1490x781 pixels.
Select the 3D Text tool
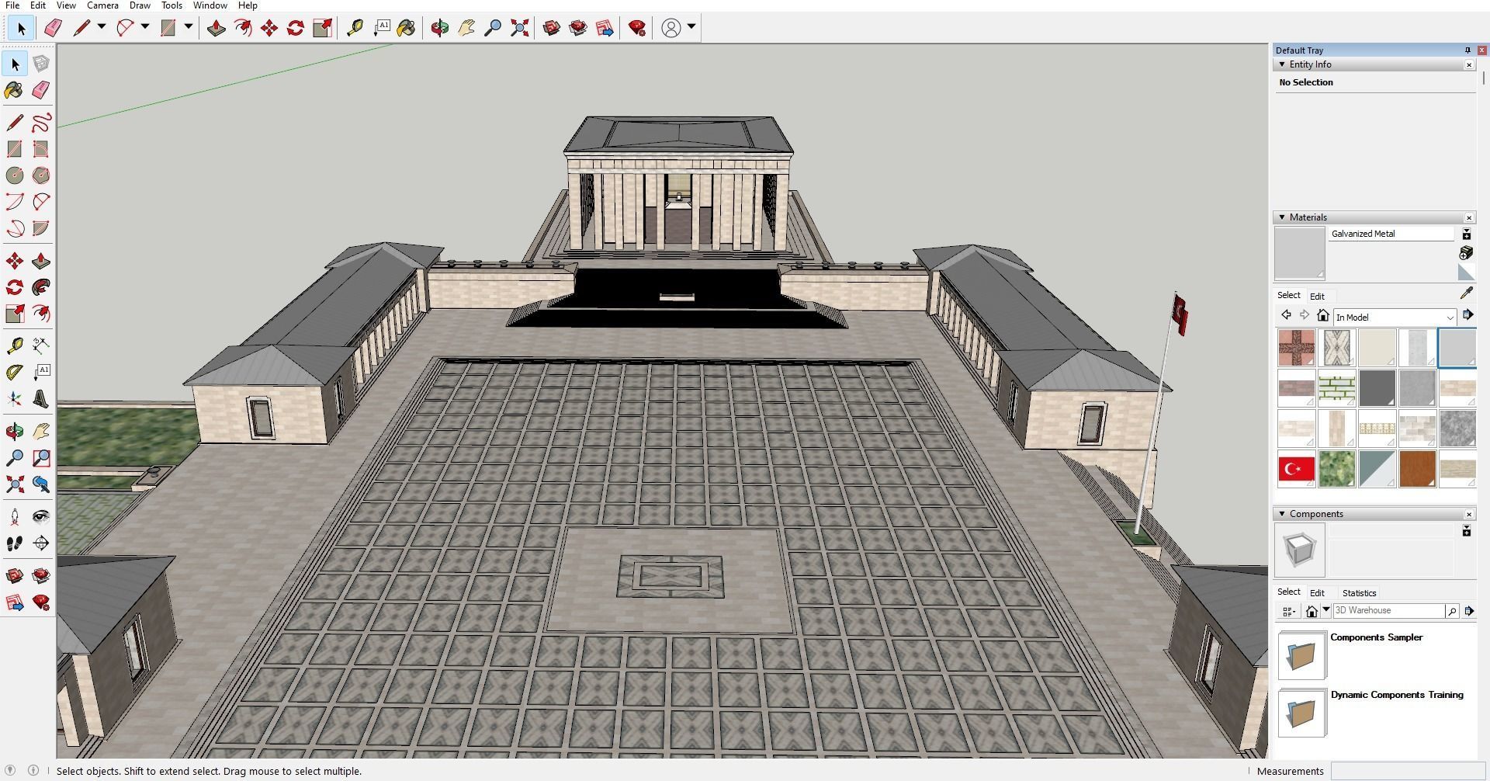click(41, 399)
